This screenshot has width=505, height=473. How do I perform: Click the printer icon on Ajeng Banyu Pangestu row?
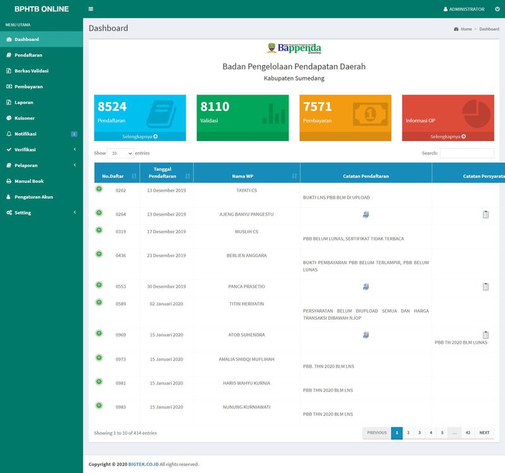[x=365, y=215]
